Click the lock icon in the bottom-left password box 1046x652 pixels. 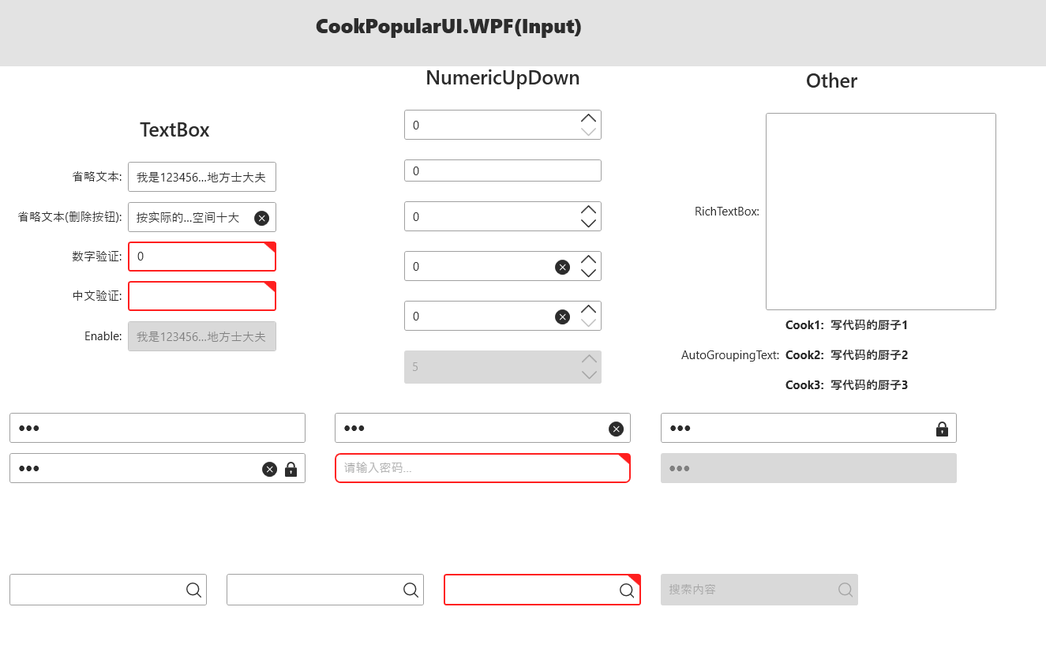[x=291, y=469]
